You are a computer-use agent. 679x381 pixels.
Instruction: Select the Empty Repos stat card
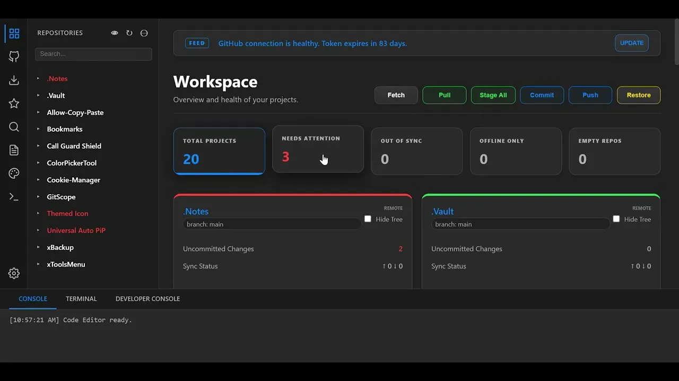coord(615,151)
